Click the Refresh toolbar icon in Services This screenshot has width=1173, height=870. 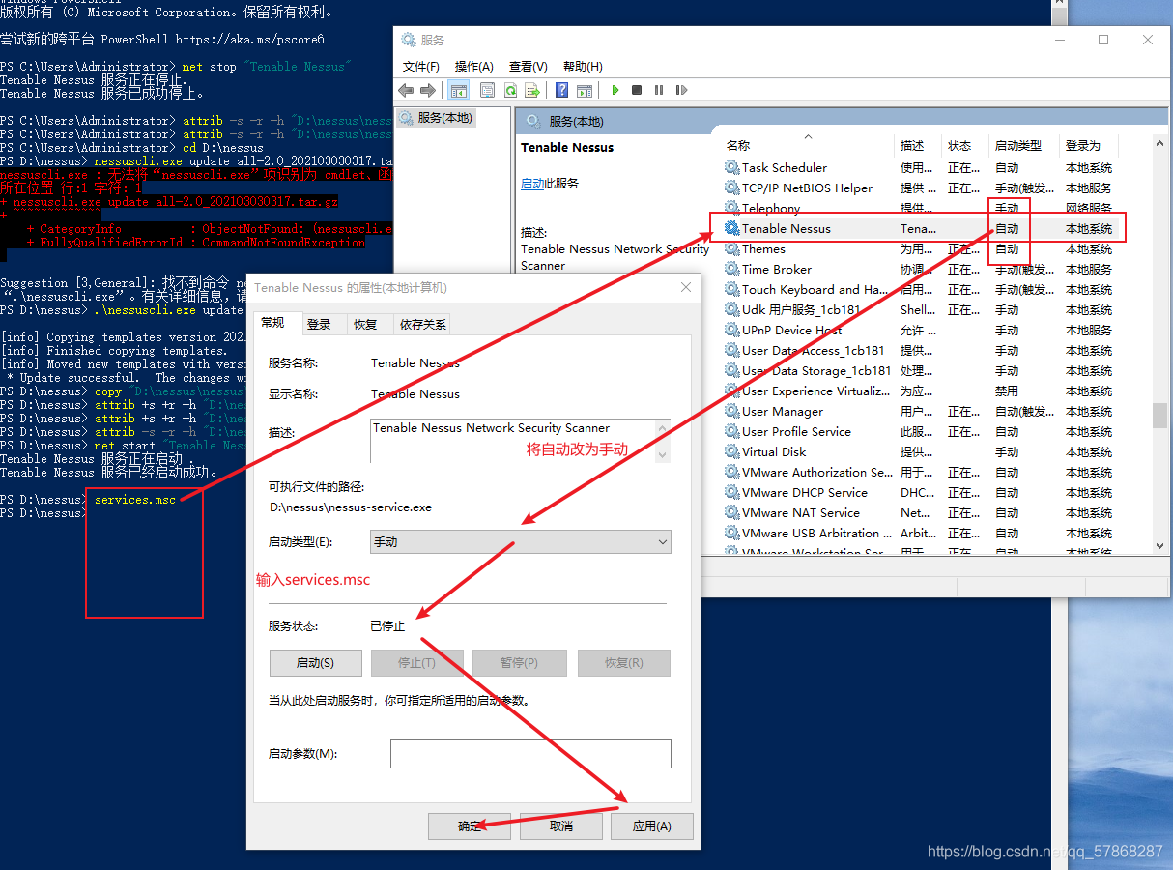[x=509, y=90]
